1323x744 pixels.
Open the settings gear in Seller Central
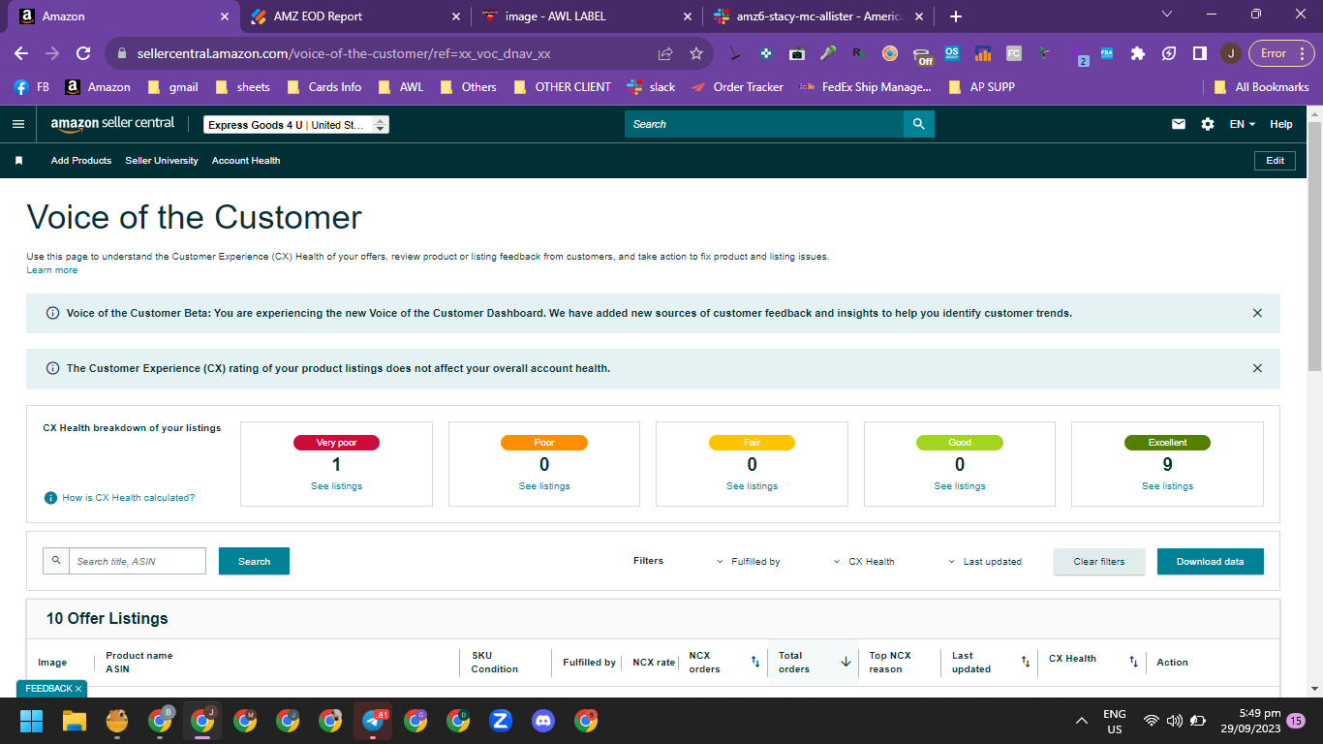pyautogui.click(x=1208, y=124)
